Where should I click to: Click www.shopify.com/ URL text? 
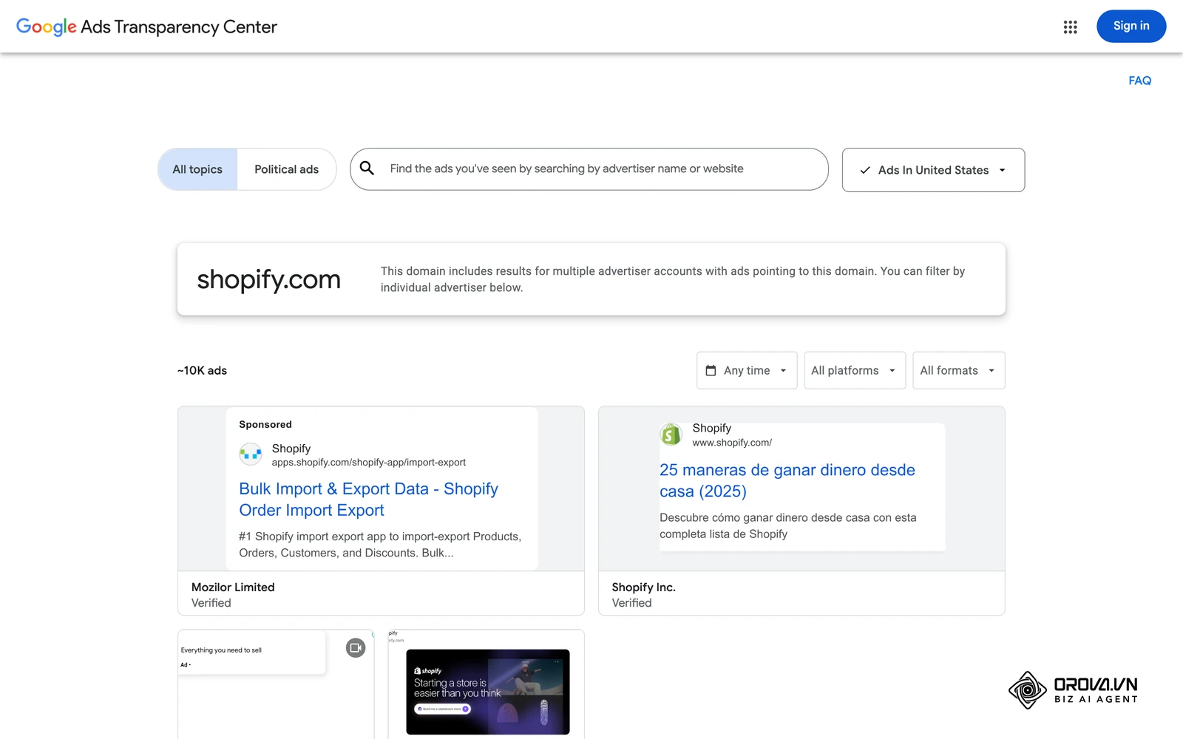[732, 443]
